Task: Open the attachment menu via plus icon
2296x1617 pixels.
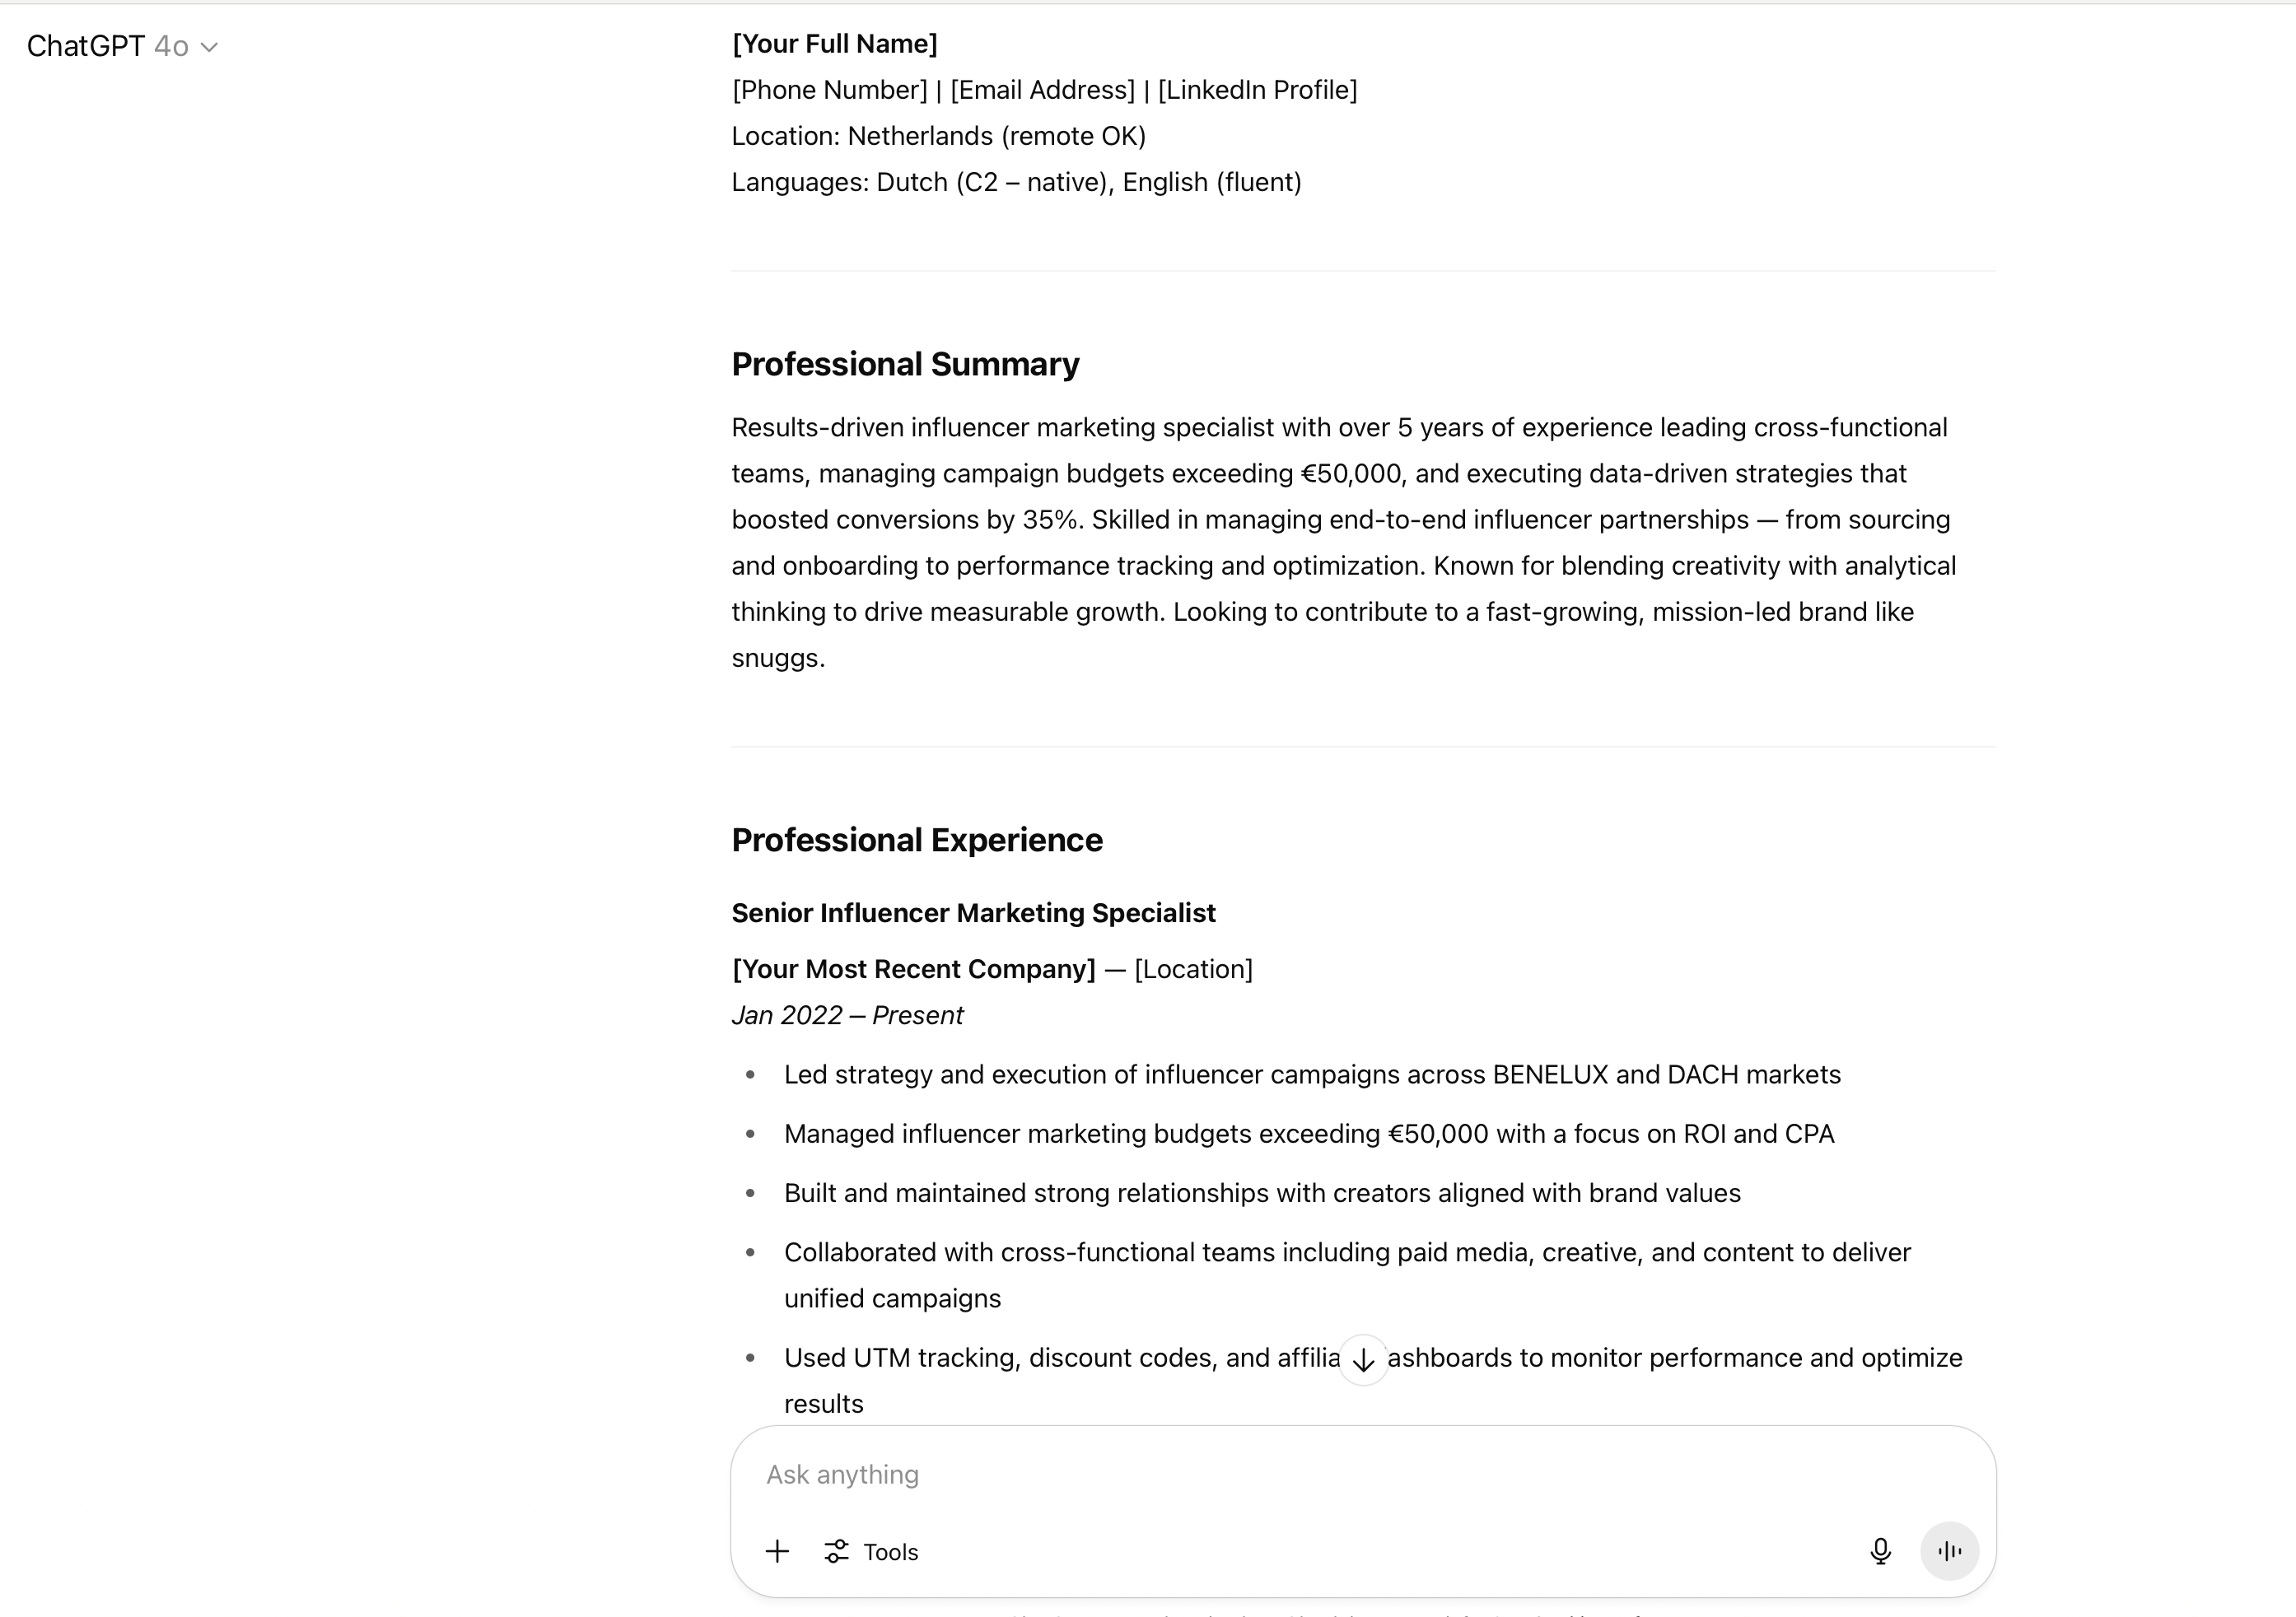Action: pyautogui.click(x=777, y=1551)
